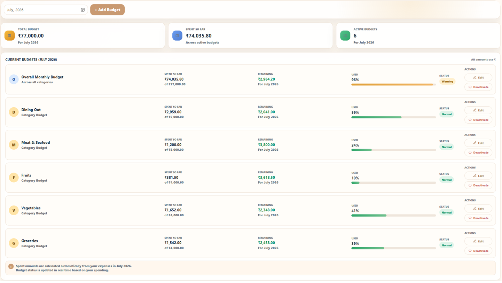Click Add Budget button

(x=107, y=10)
